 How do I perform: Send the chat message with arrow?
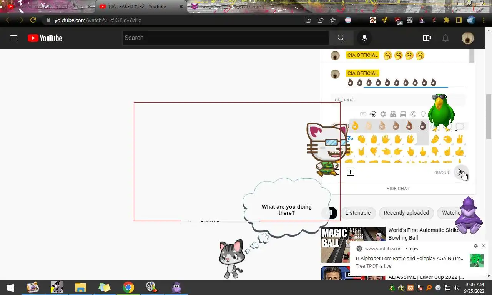461,172
